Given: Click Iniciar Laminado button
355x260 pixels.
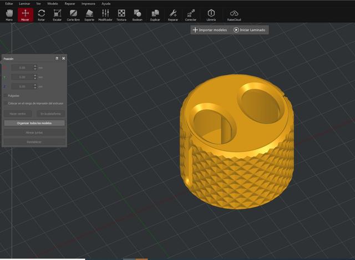Looking at the screenshot, I should point(250,30).
